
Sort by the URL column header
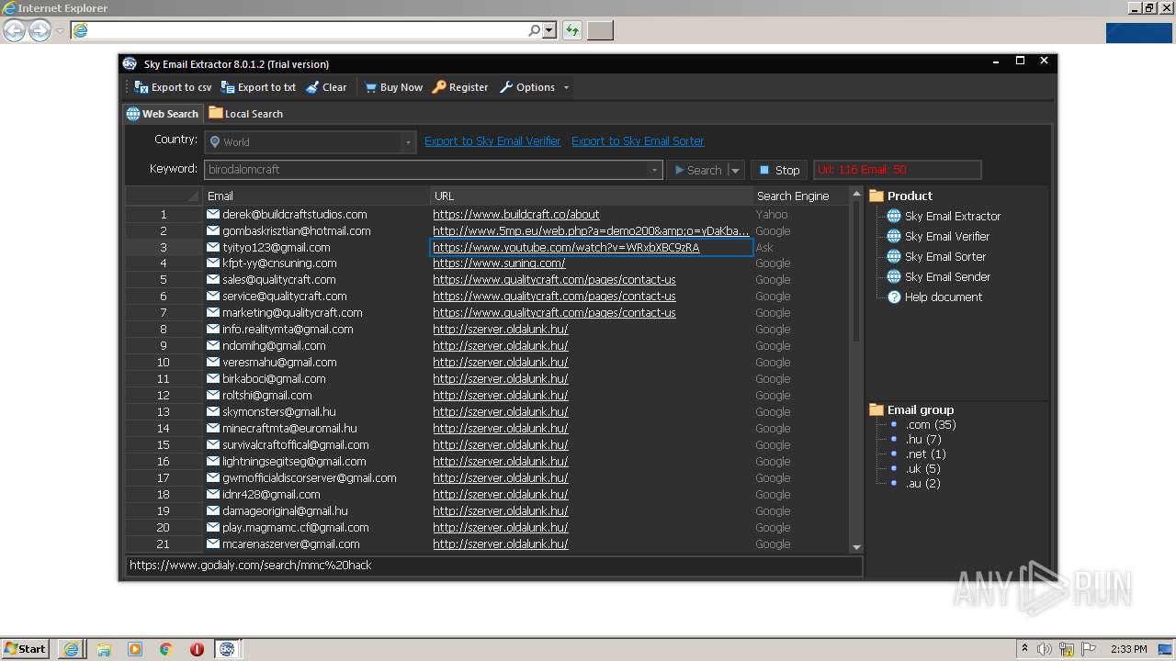point(591,196)
